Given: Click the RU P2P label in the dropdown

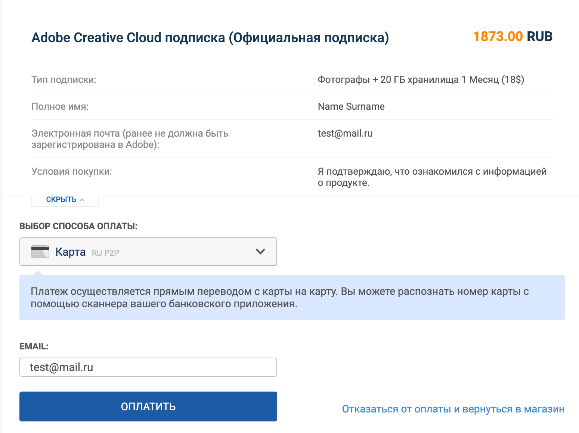Looking at the screenshot, I should pos(105,253).
